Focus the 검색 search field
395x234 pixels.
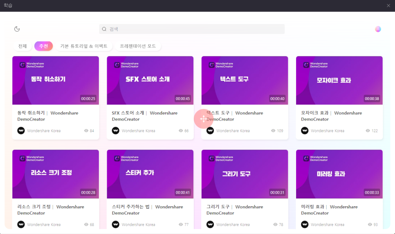coord(192,29)
